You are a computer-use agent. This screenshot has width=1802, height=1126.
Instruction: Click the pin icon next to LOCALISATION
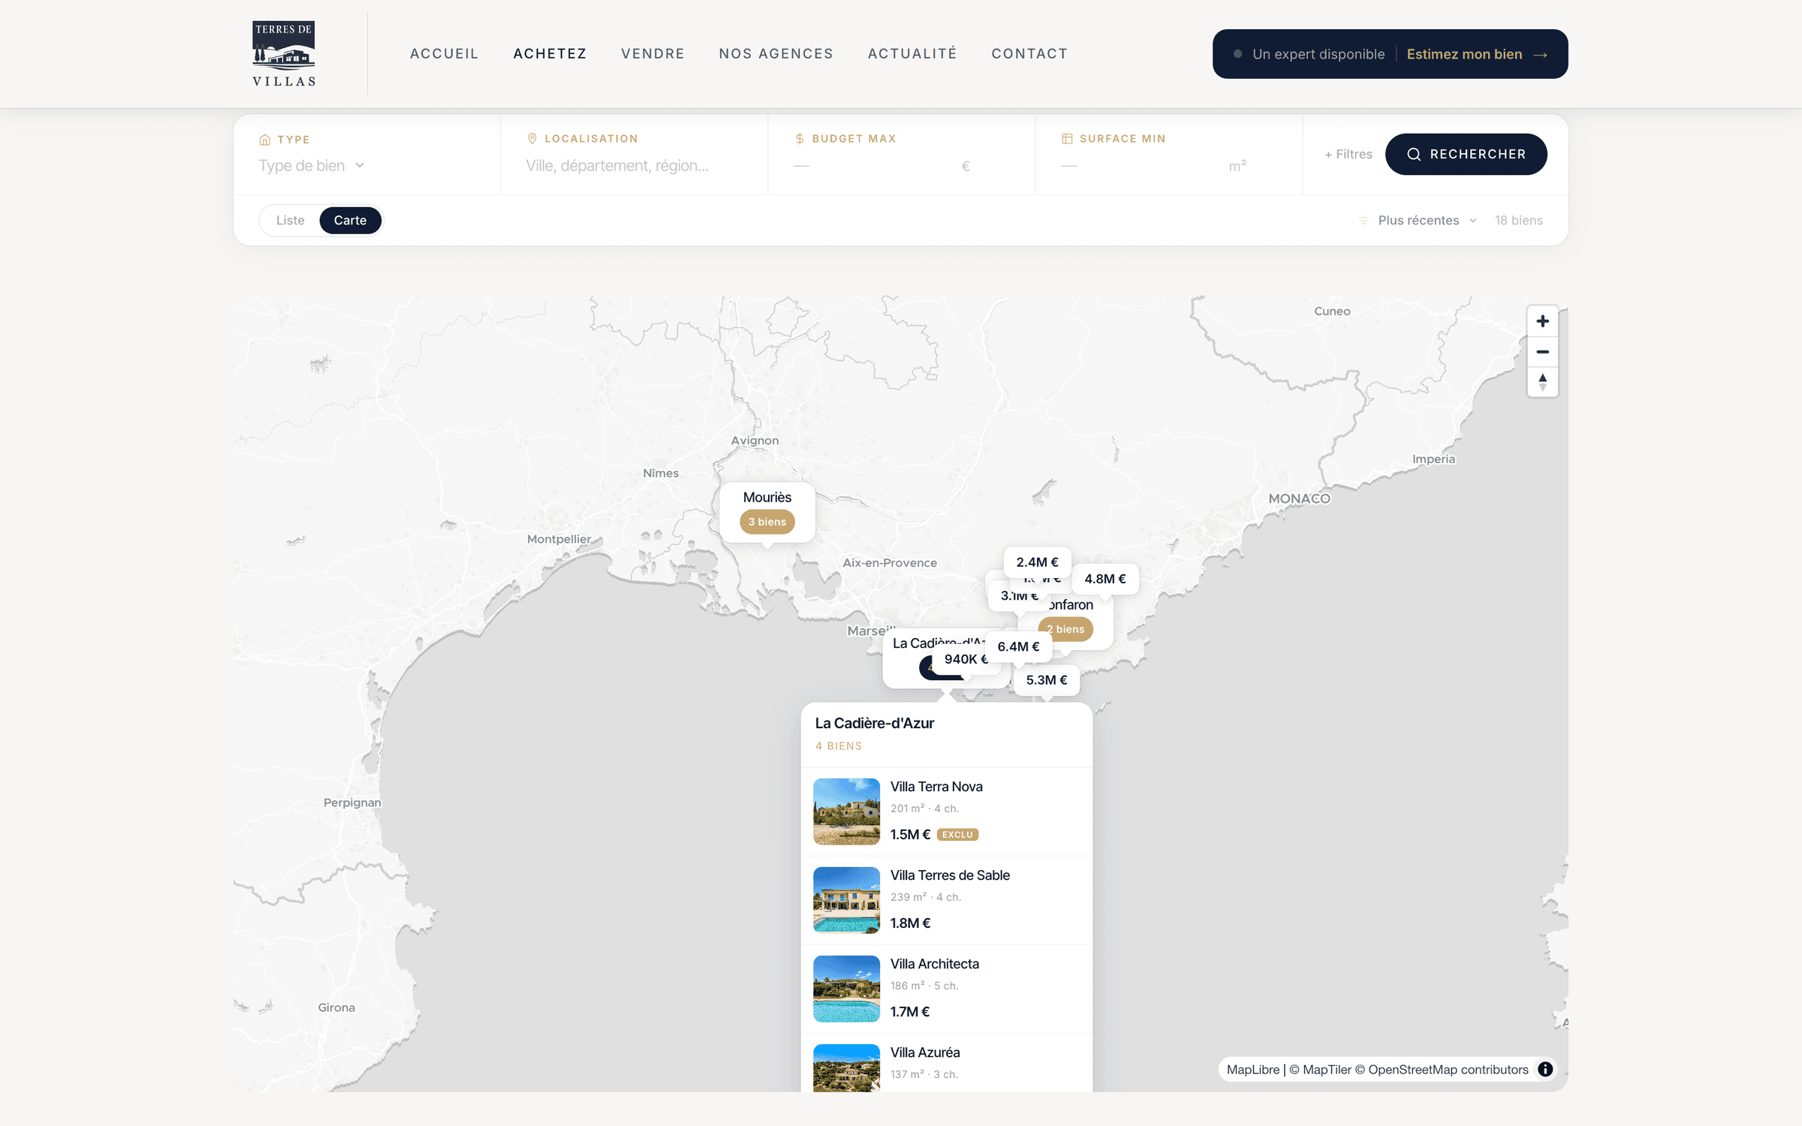click(532, 138)
